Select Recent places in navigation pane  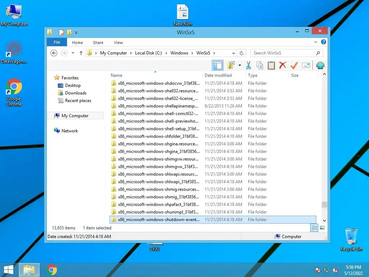pos(78,101)
